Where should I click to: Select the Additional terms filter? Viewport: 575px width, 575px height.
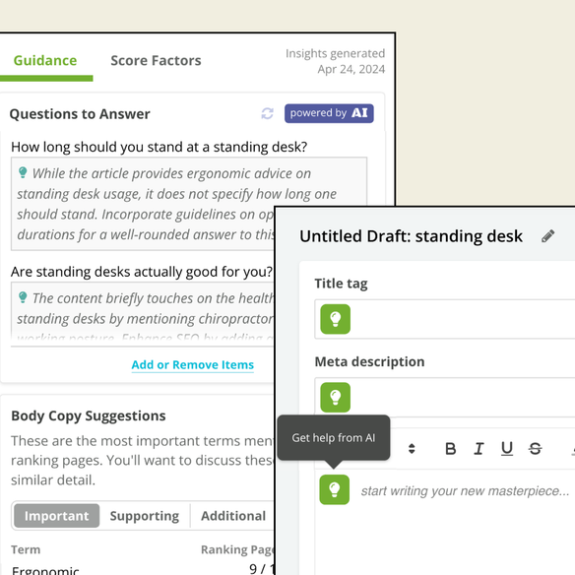[233, 516]
